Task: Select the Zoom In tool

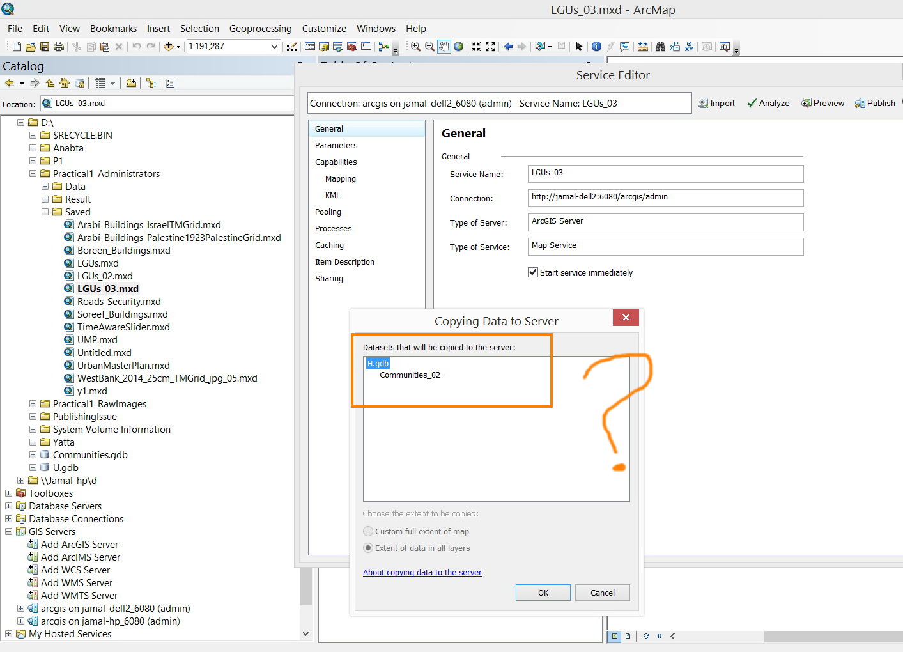Action: pyautogui.click(x=415, y=47)
